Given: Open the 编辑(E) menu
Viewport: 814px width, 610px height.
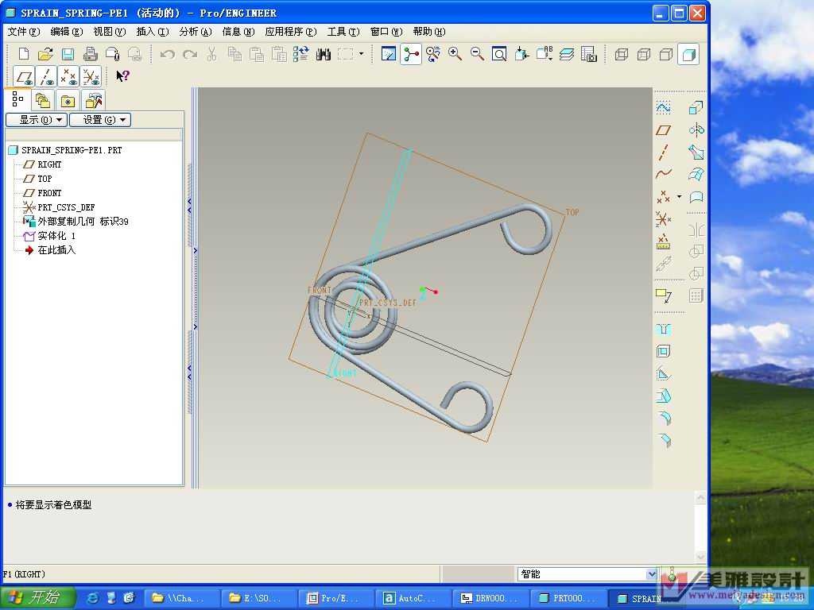Looking at the screenshot, I should (67, 32).
